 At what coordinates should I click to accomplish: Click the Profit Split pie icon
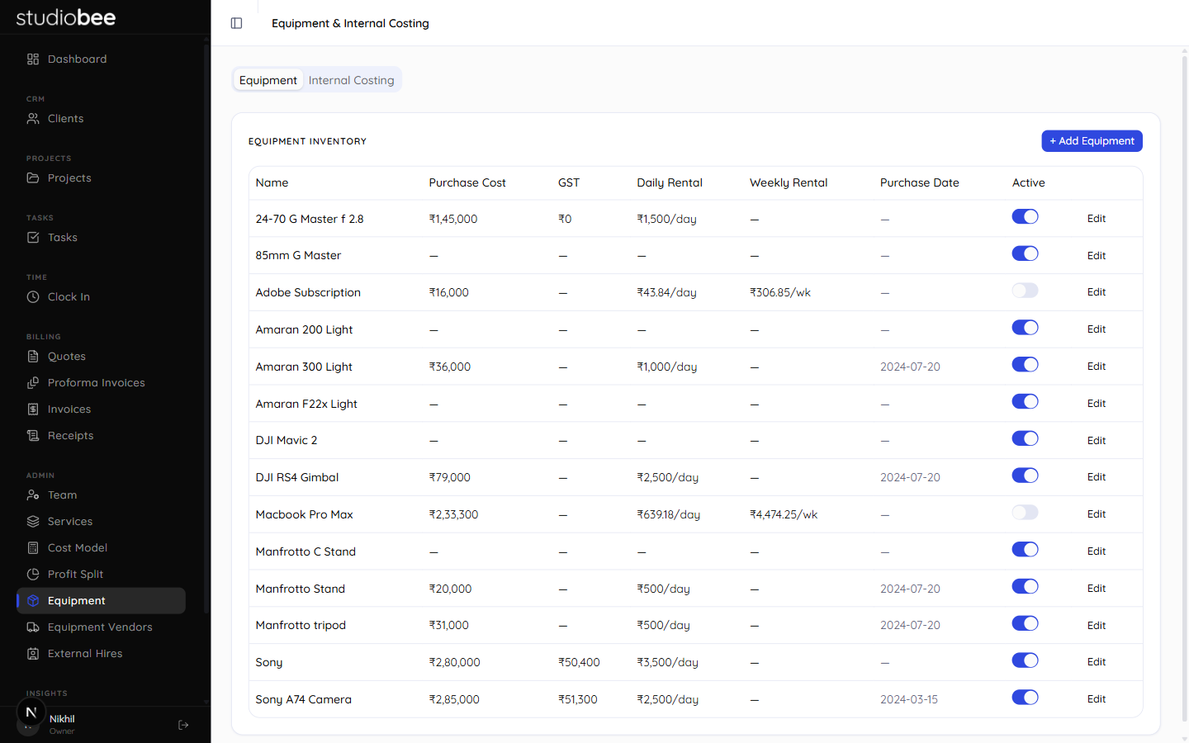coord(33,575)
